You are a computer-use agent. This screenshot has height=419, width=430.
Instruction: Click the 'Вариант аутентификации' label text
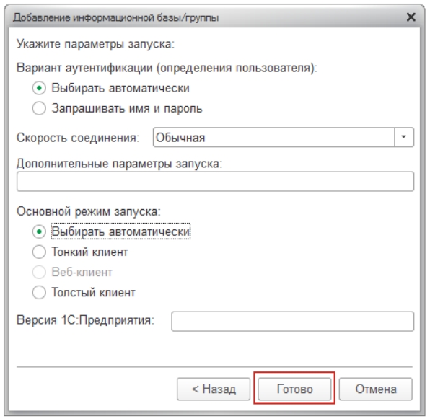pos(87,68)
